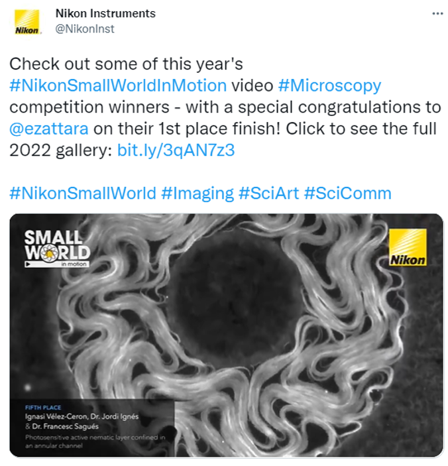Open the #NikonSmallWorldInMotion hashtag
The image size is (448, 466).
(118, 86)
